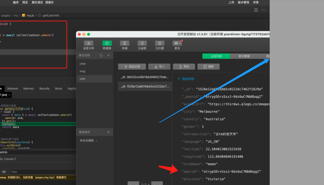Screen dimensions: 324x185
Task: Click the 导入 import button
Action: tap(159, 67)
